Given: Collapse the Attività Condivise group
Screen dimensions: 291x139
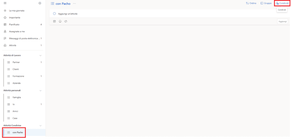Looking at the screenshot, I should 40,125.
